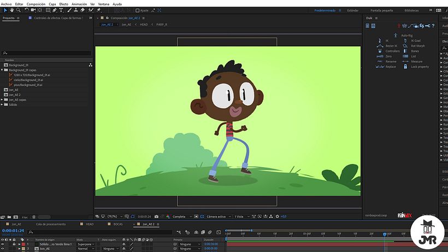Show hidden panel tabs chevron in Project
This screenshot has height=252, width=448.
point(91,17)
